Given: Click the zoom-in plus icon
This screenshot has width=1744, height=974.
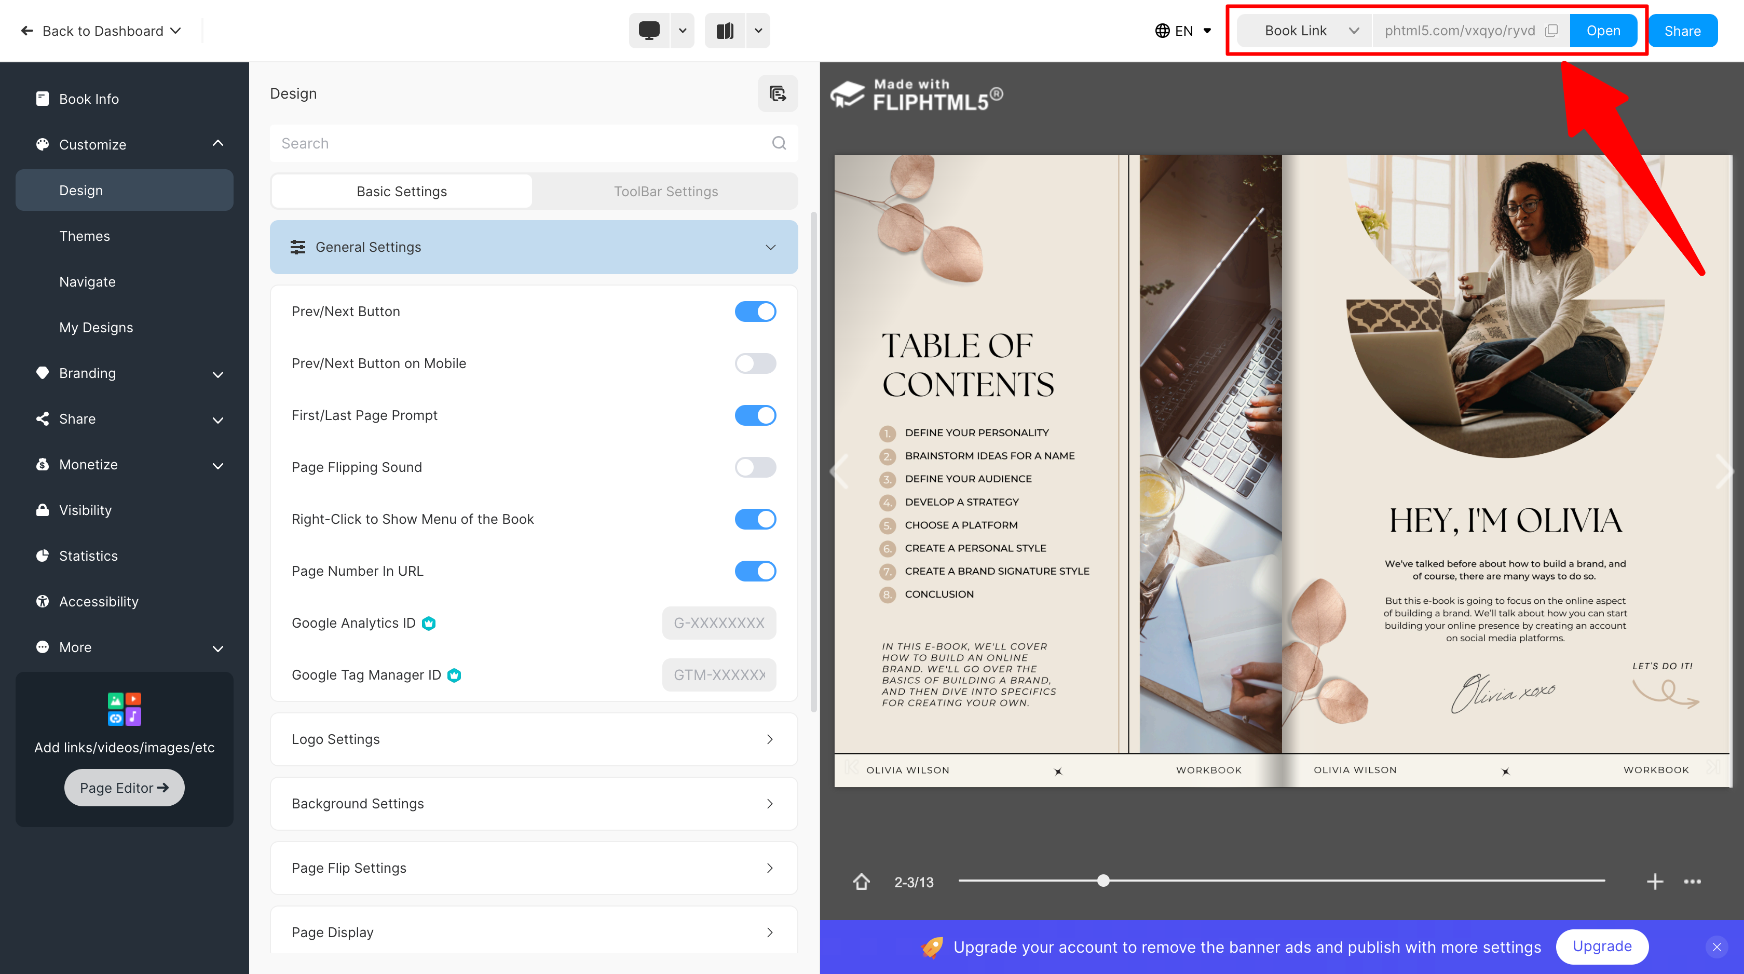Looking at the screenshot, I should (1655, 882).
